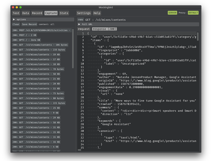
Task: Copy the request URL with copy button
Action: click(x=80, y=20)
